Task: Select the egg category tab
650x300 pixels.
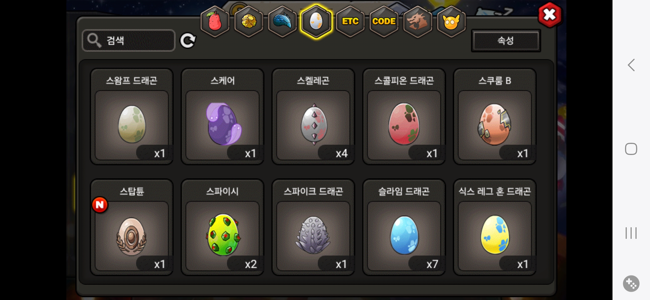Action: pos(316,22)
